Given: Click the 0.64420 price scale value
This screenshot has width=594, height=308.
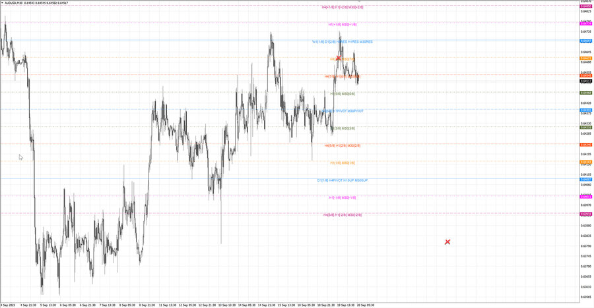Looking at the screenshot, I should (585, 103).
